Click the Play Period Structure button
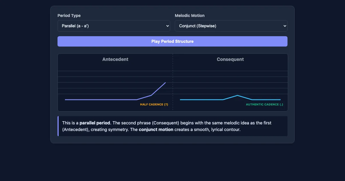 [172, 41]
